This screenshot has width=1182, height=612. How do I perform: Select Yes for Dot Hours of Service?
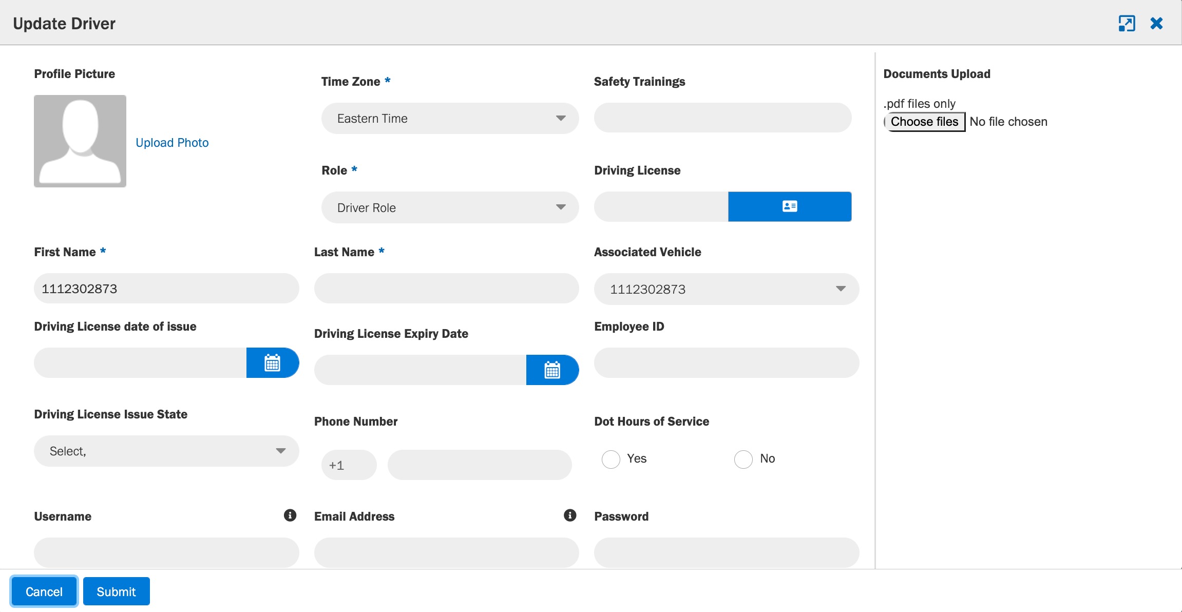coord(611,459)
